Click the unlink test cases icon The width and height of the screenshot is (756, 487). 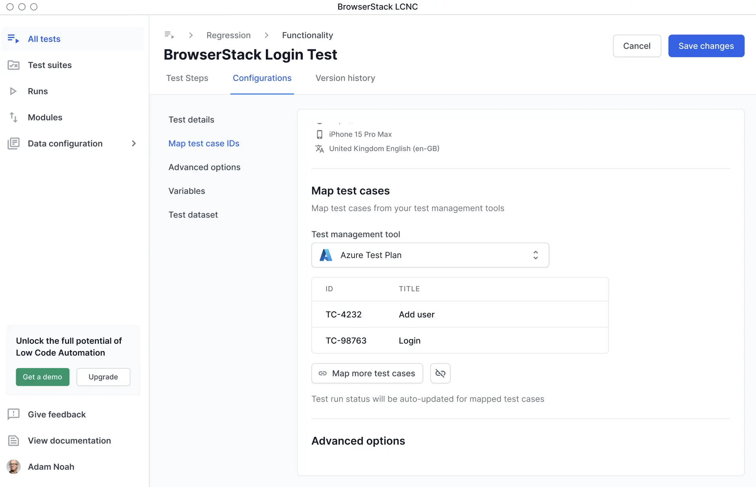coord(440,373)
